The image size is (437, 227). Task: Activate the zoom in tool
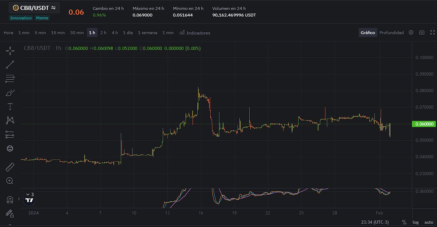[10, 181]
